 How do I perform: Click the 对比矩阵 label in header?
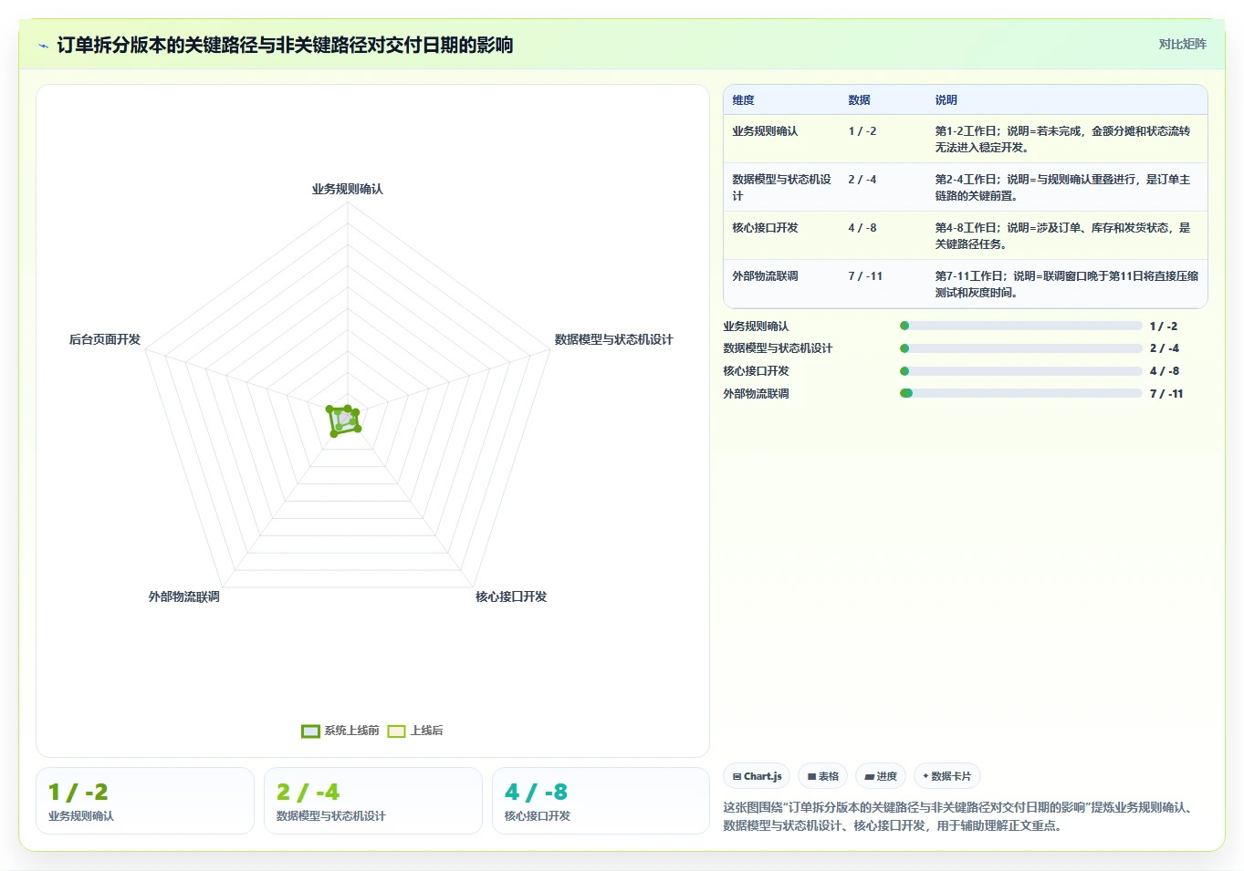click(1182, 44)
